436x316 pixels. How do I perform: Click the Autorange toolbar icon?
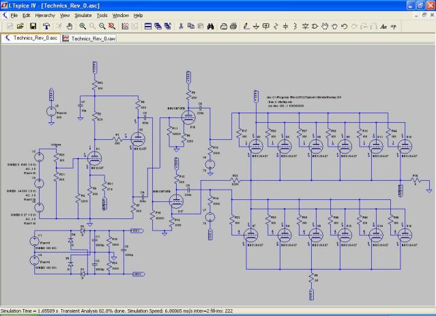[125, 27]
